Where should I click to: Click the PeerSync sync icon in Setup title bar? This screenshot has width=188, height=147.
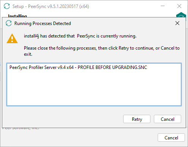click(7, 6)
